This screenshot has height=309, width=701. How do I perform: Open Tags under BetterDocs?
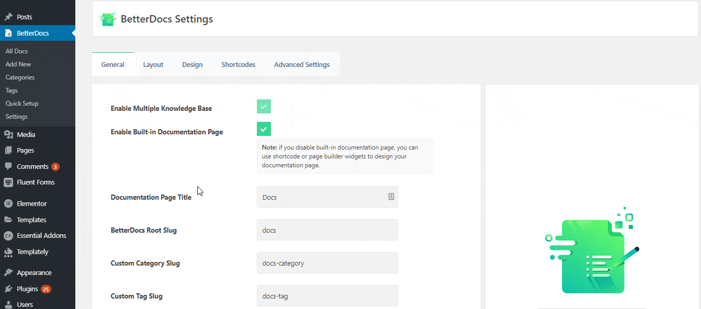click(12, 90)
